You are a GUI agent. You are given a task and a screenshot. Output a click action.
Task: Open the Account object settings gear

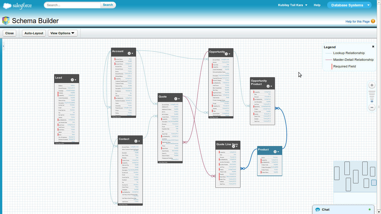click(x=130, y=53)
